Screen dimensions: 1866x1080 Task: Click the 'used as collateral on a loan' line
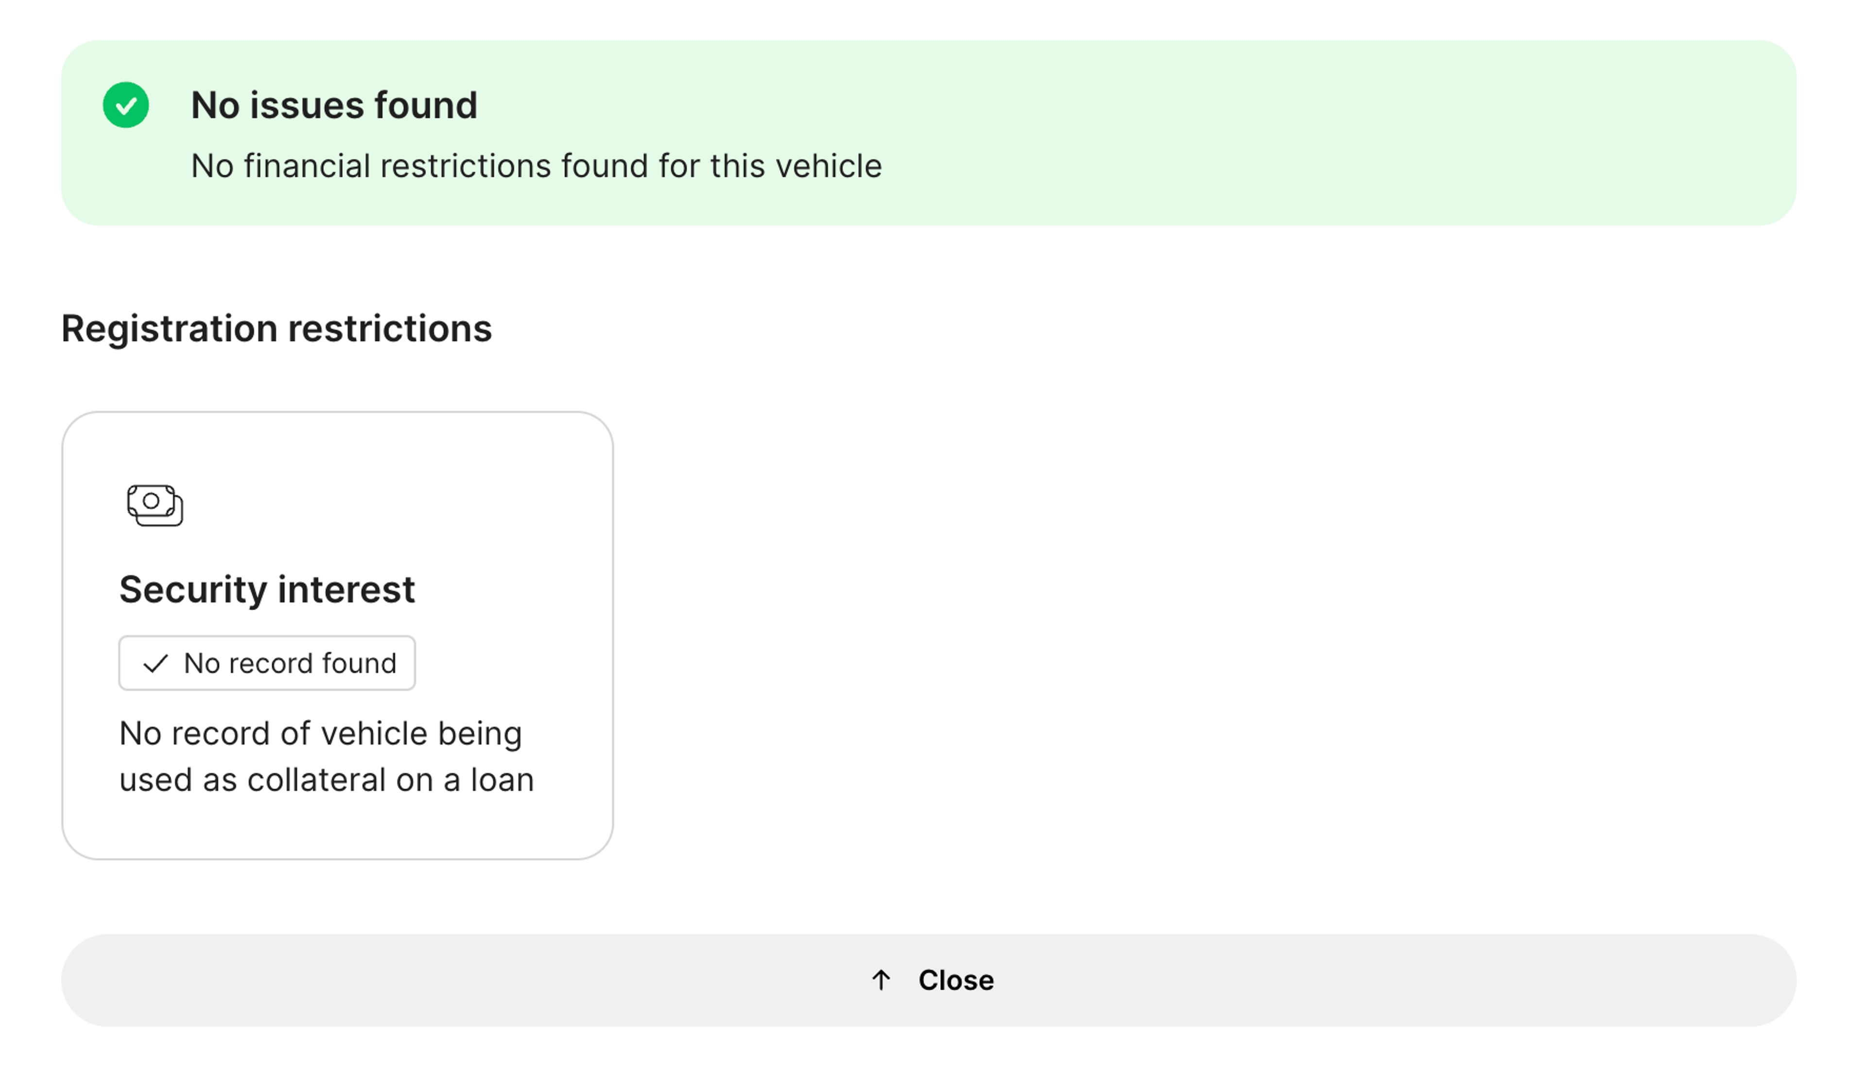(x=326, y=780)
